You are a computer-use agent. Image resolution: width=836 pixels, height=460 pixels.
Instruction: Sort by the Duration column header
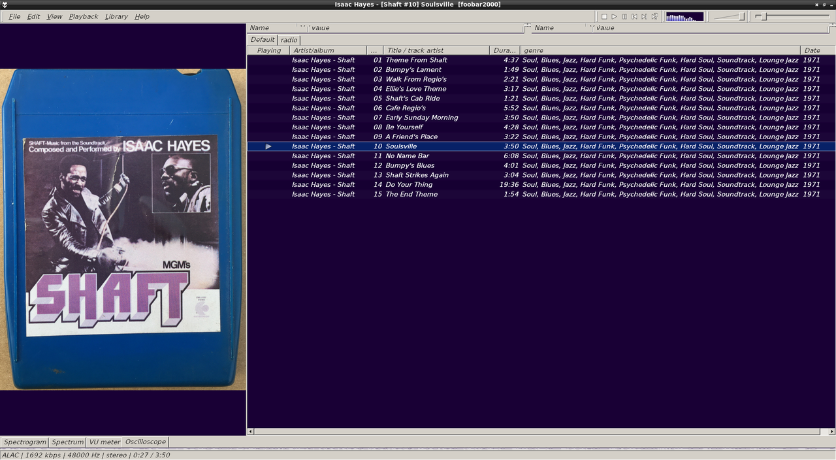point(505,50)
